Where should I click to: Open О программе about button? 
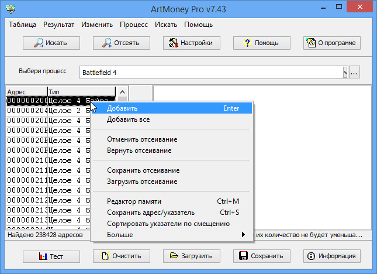click(332, 43)
